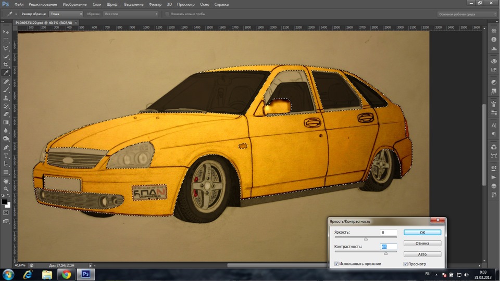This screenshot has width=500, height=281.
Task: Select the Rectangular Marquee tool
Action: (6, 40)
